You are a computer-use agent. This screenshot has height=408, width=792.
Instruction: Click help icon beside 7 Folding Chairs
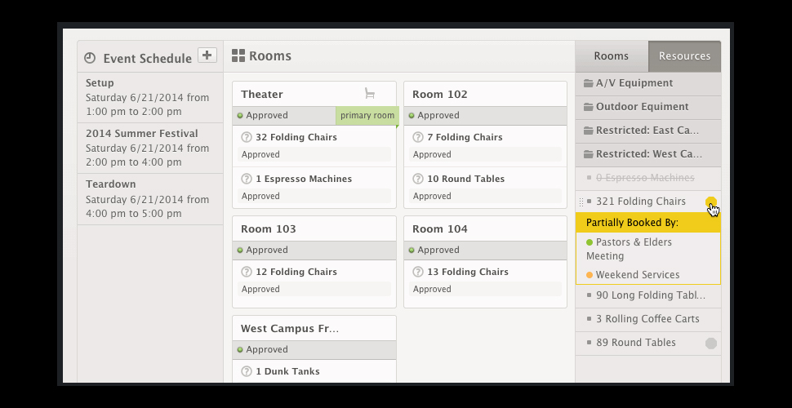[x=417, y=137]
